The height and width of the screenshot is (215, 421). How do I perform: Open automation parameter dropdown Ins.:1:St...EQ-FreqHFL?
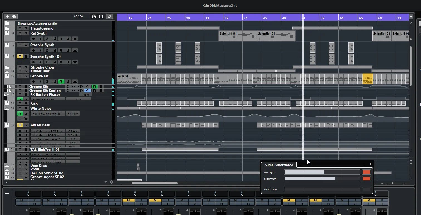tap(48, 114)
